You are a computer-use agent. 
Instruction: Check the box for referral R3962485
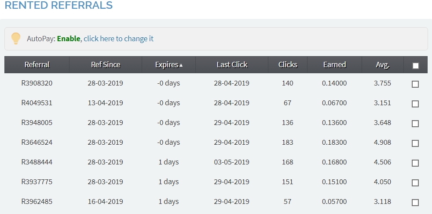coord(415,203)
